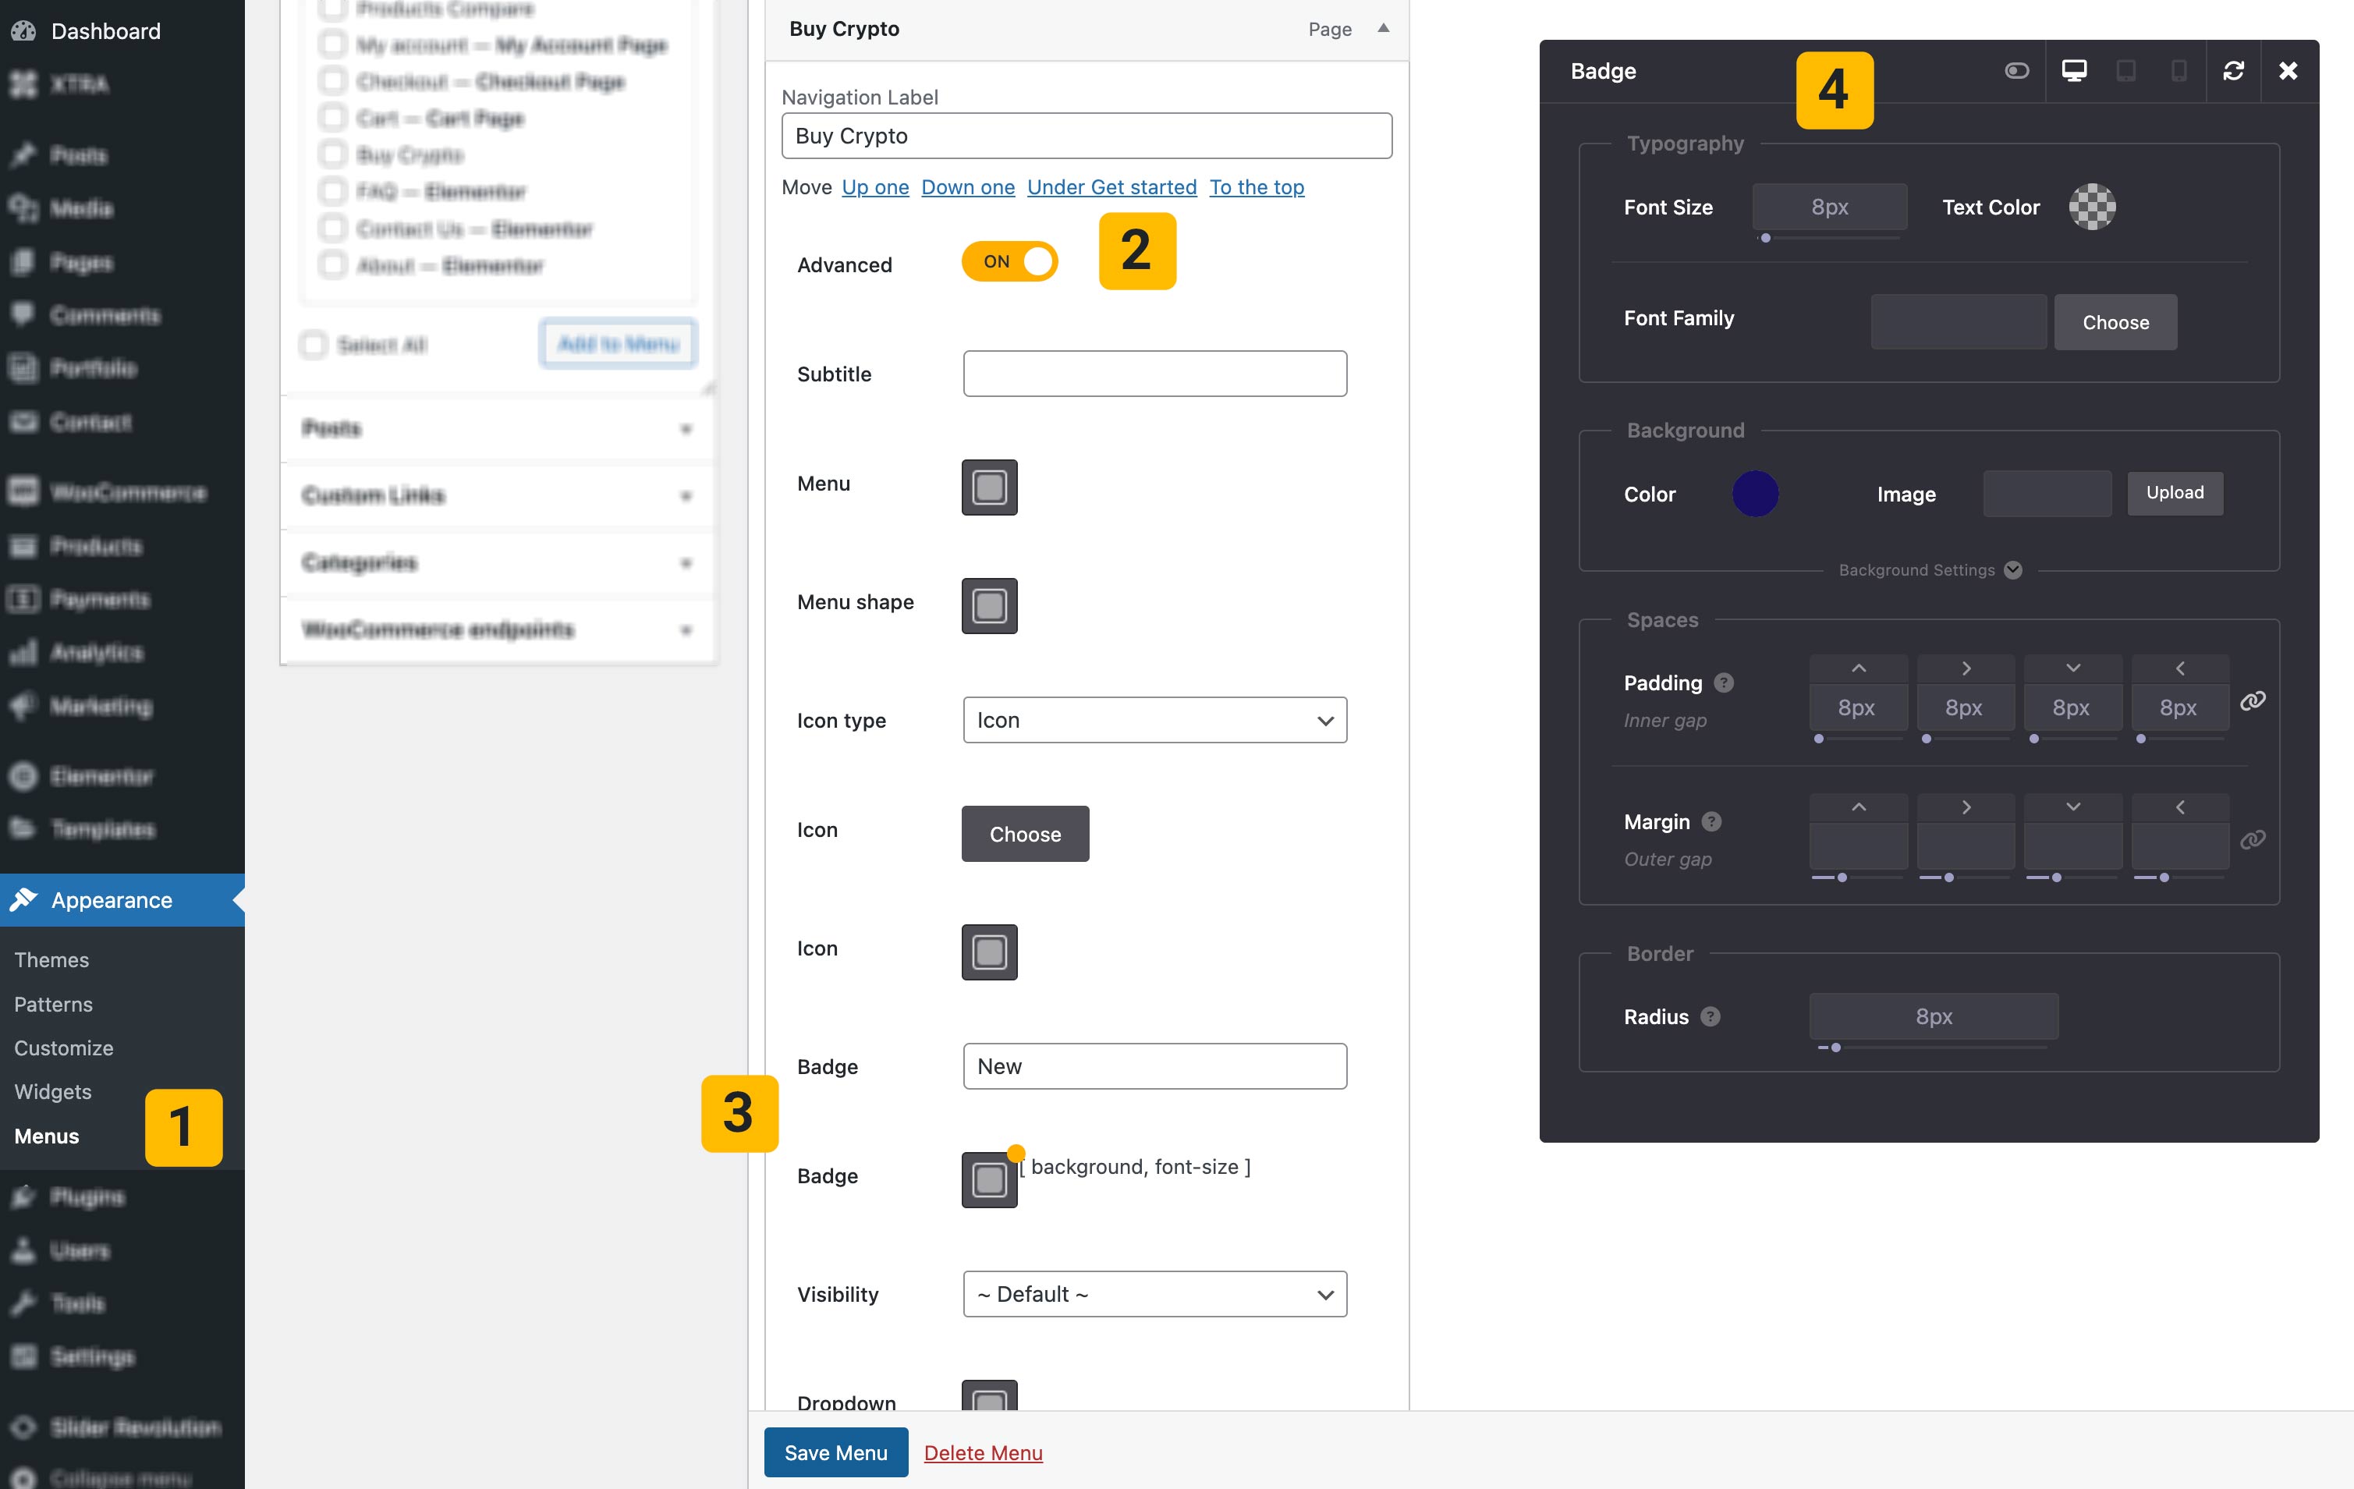Click the reset refresh icon in Badge panel
The height and width of the screenshot is (1489, 2354).
pos(2233,70)
